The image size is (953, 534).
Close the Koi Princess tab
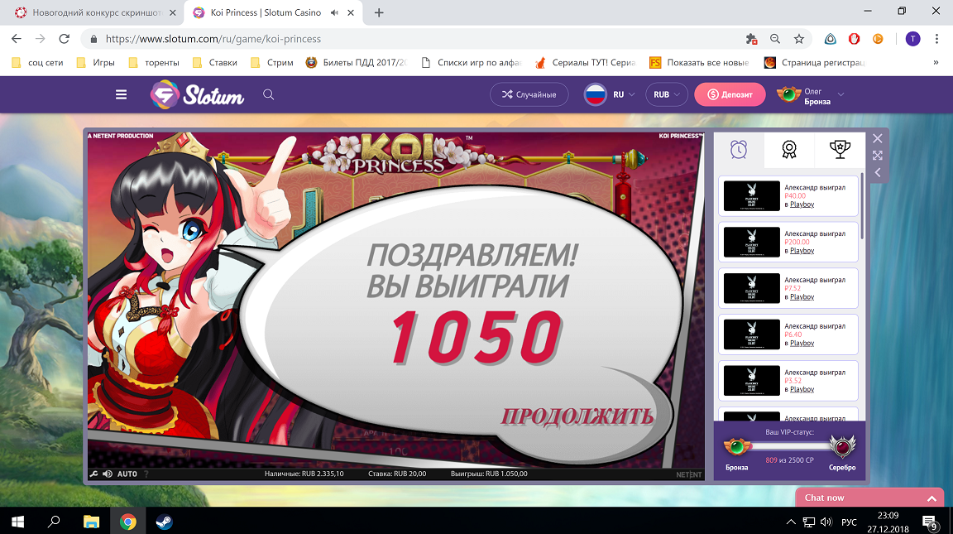tap(351, 12)
